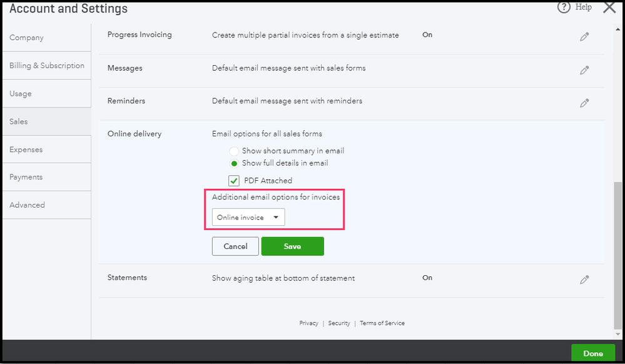Open the Advanced settings tab
Viewport: 625px width, 364px height.
pyautogui.click(x=27, y=205)
